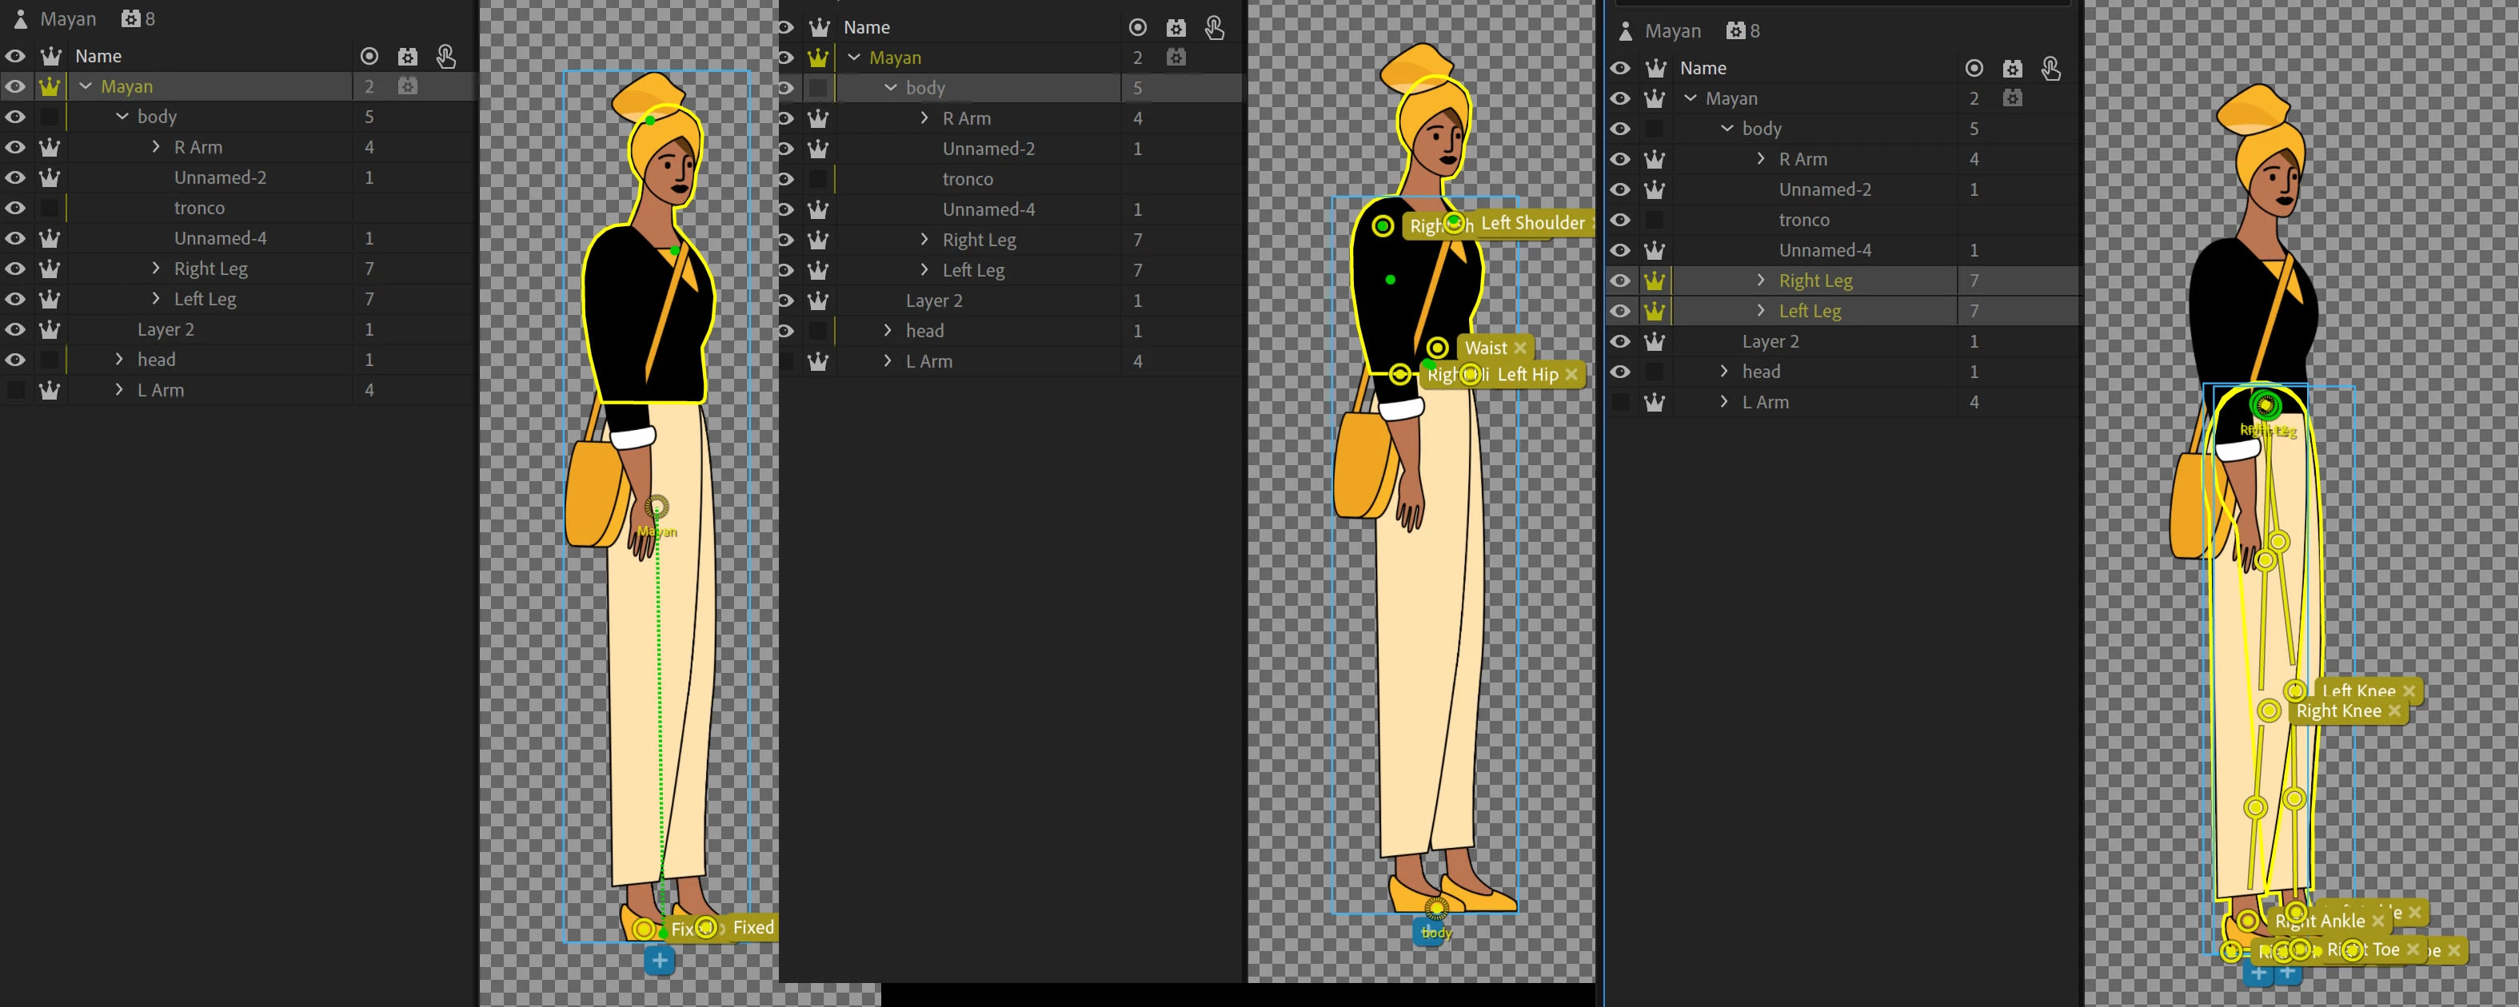
Task: Hide the highlighted Right Leg layer with its eye
Action: click(x=1620, y=281)
